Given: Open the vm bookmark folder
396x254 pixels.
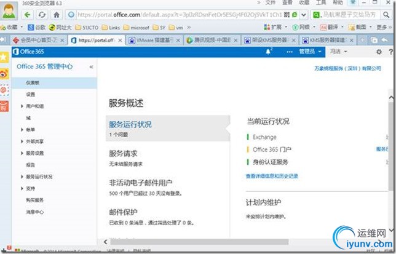Looking at the screenshot, I should tap(176, 27).
